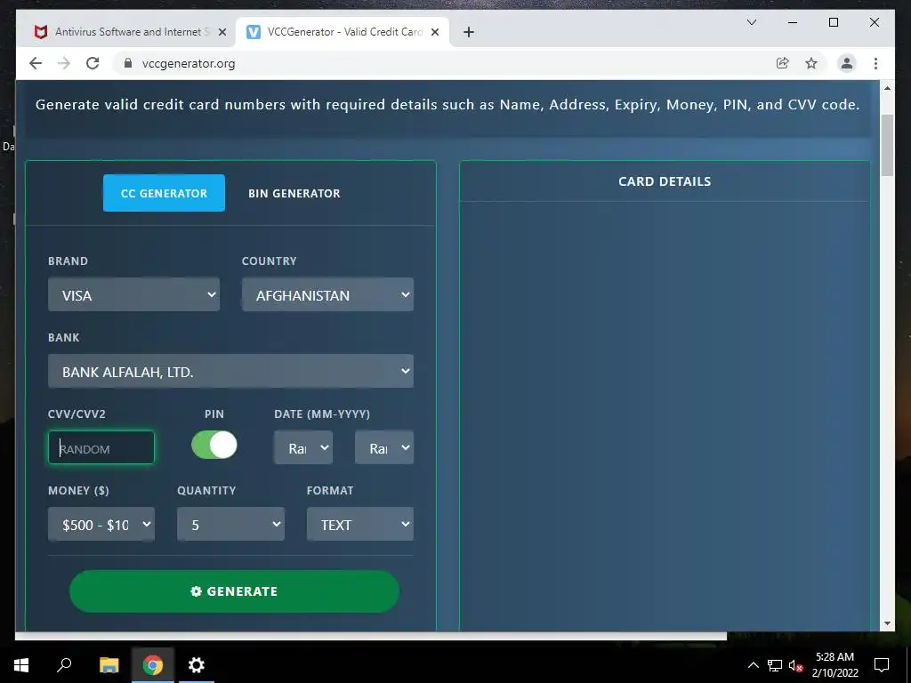Click the browser forward arrow
Viewport: 911px width, 683px height.
64,63
